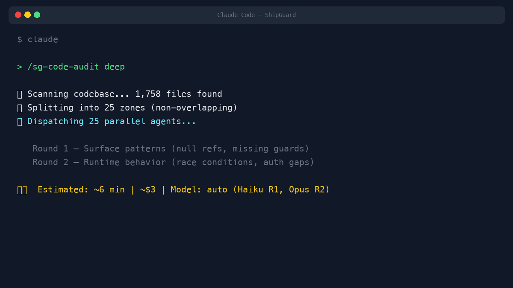Viewport: 513px width, 288px height.
Task: Click the 'Dispatching 25 parallel agents...' line
Action: click(x=112, y=122)
